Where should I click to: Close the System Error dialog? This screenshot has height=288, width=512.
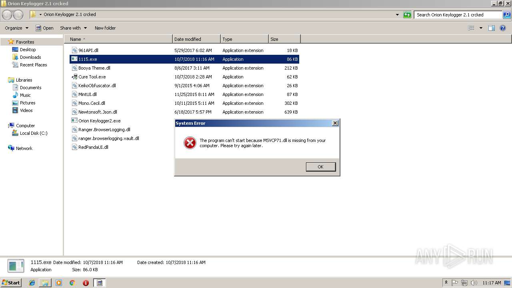click(335, 123)
